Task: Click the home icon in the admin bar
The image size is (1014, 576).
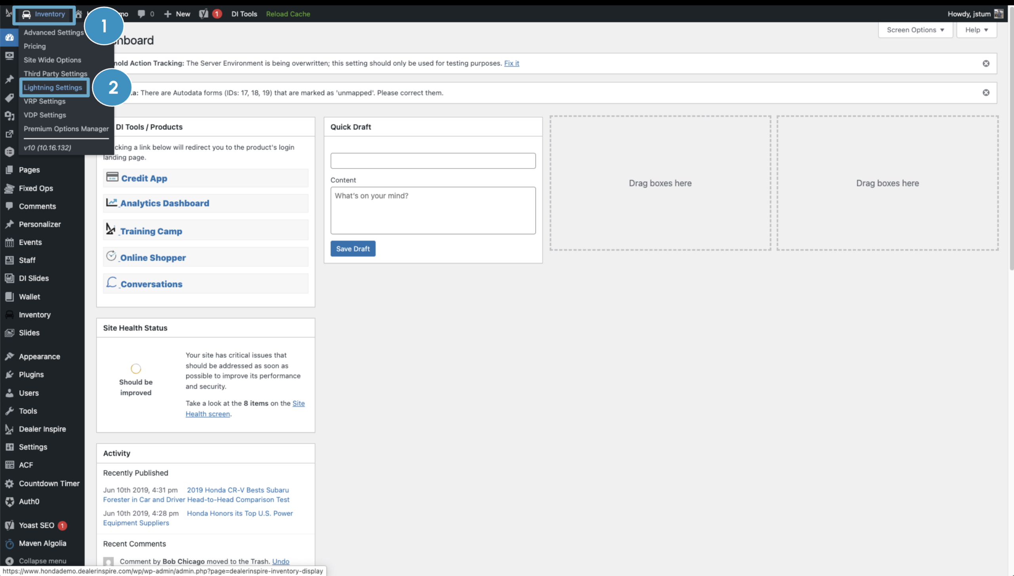Action: [79, 14]
